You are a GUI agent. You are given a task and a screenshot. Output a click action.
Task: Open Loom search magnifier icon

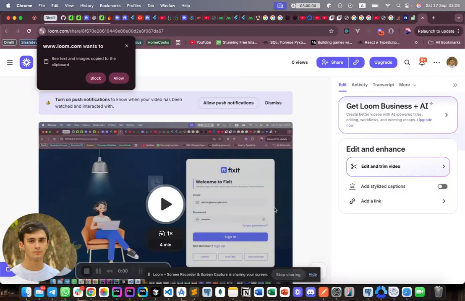(x=407, y=62)
